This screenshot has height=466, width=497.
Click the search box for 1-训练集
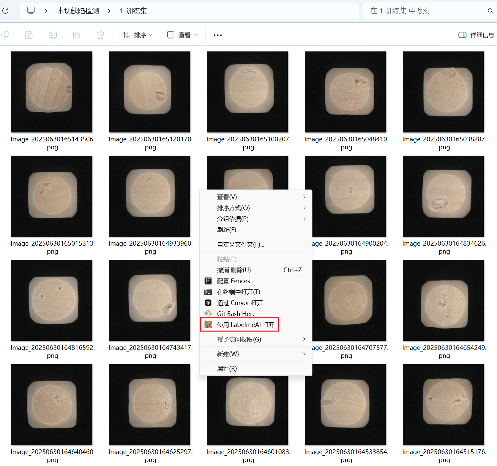(x=425, y=11)
